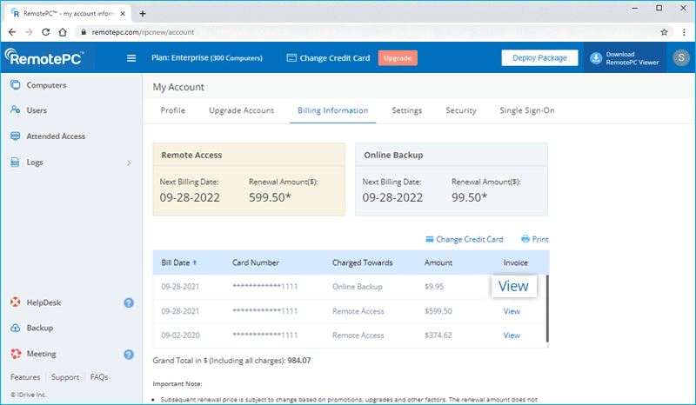This screenshot has height=405, width=696.
Task: Click the orange Upgrade button
Action: click(398, 58)
